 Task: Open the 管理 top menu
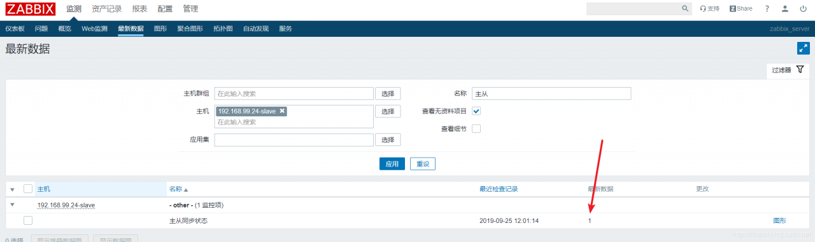(190, 9)
